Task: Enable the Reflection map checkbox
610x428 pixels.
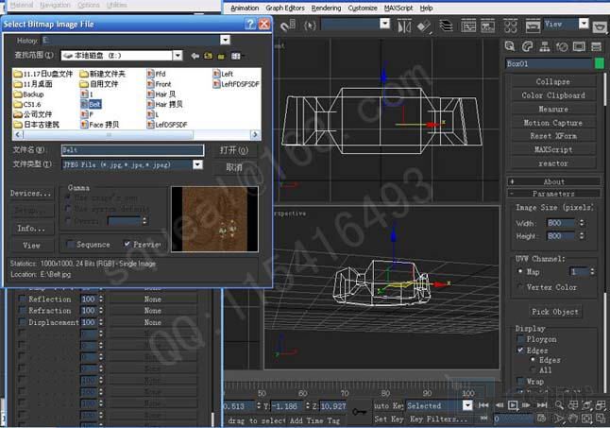Action: (23, 300)
